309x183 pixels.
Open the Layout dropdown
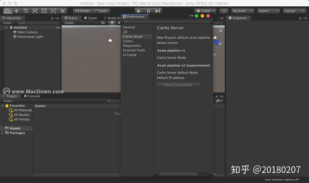pos(294,11)
